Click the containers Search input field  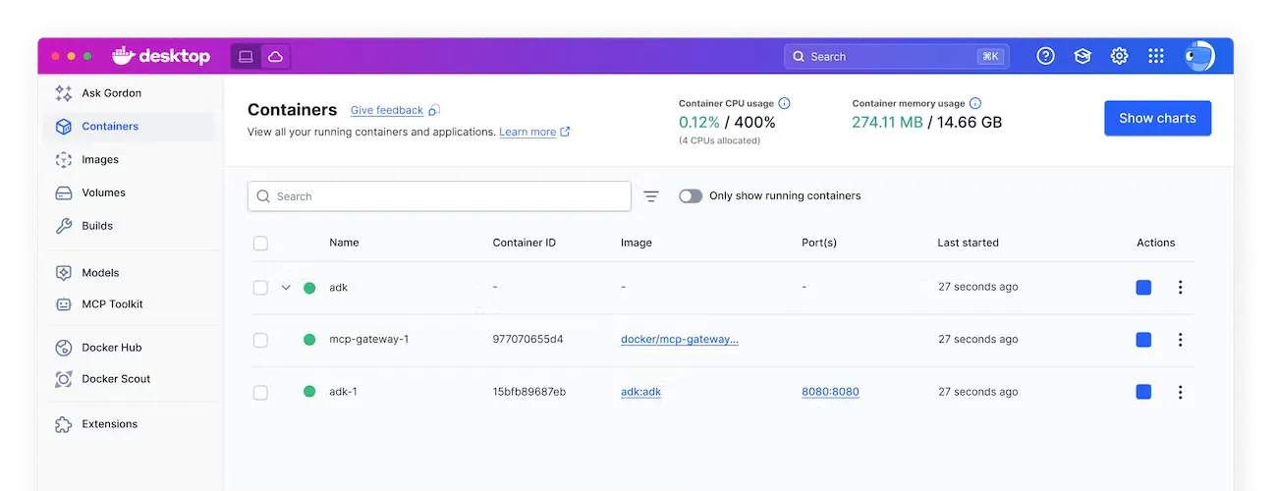coord(439,196)
